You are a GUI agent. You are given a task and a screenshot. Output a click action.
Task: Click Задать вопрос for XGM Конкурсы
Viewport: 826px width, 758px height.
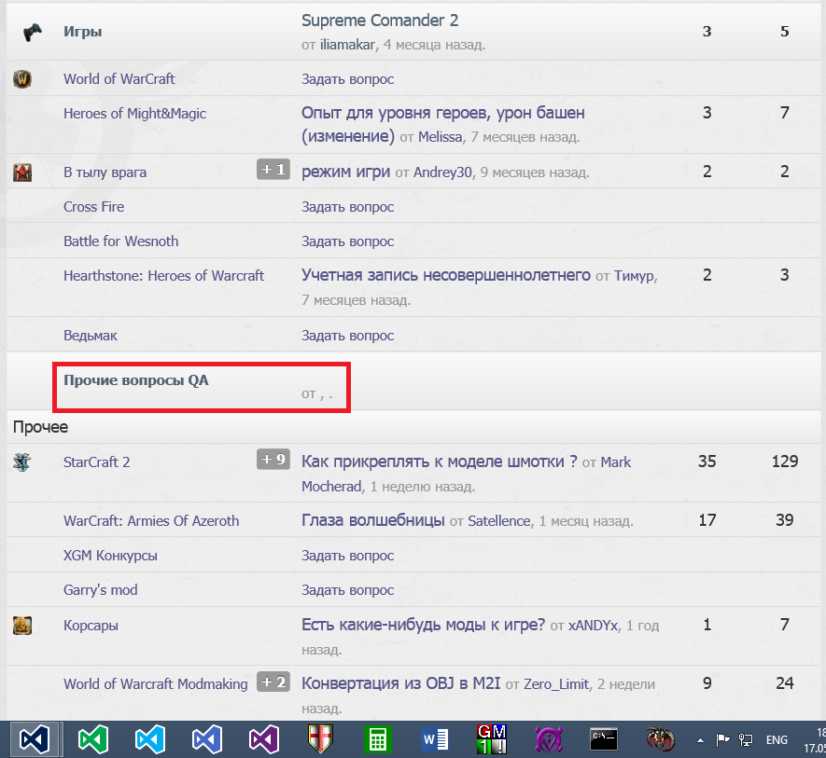(x=348, y=556)
